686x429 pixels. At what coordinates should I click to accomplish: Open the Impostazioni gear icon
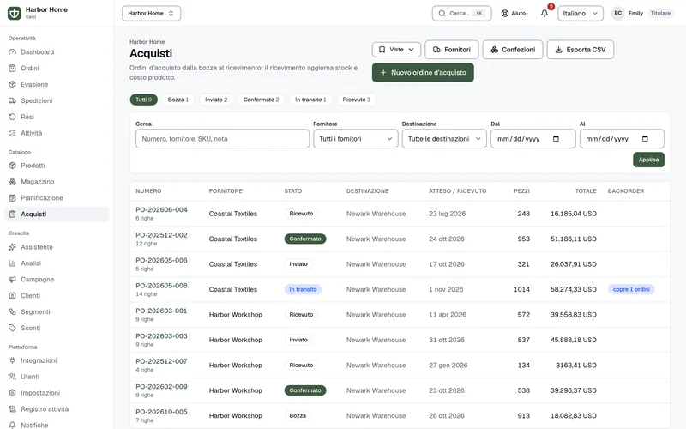coord(12,393)
